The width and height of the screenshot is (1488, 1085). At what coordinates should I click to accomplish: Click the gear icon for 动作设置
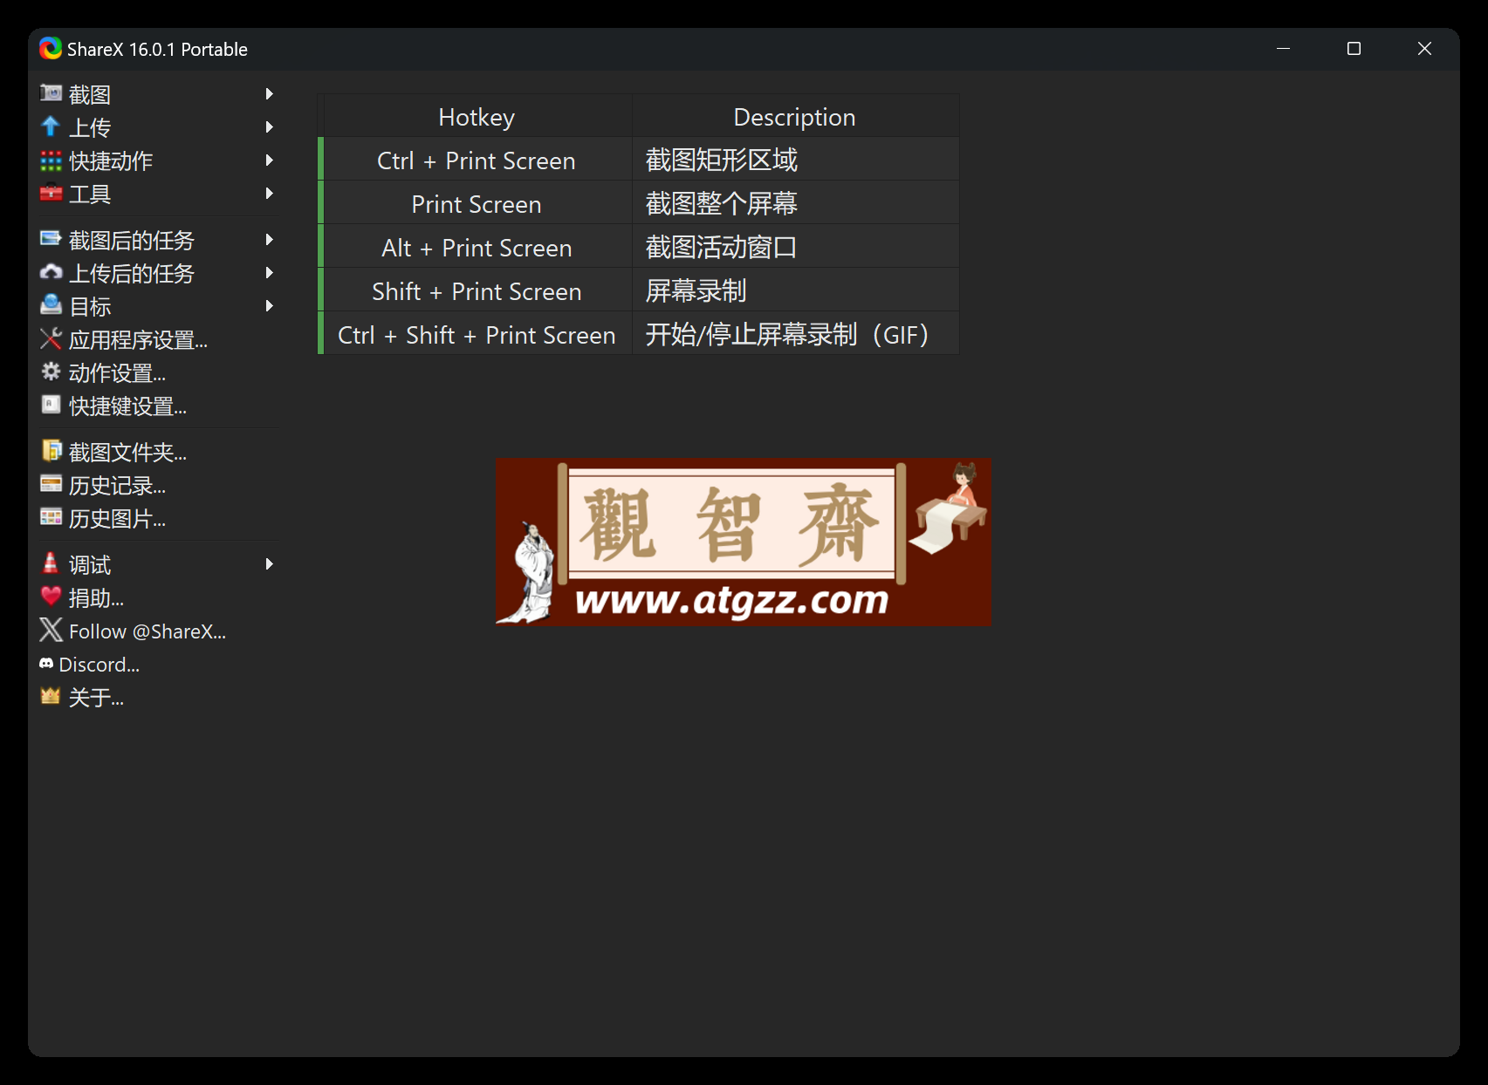(51, 372)
